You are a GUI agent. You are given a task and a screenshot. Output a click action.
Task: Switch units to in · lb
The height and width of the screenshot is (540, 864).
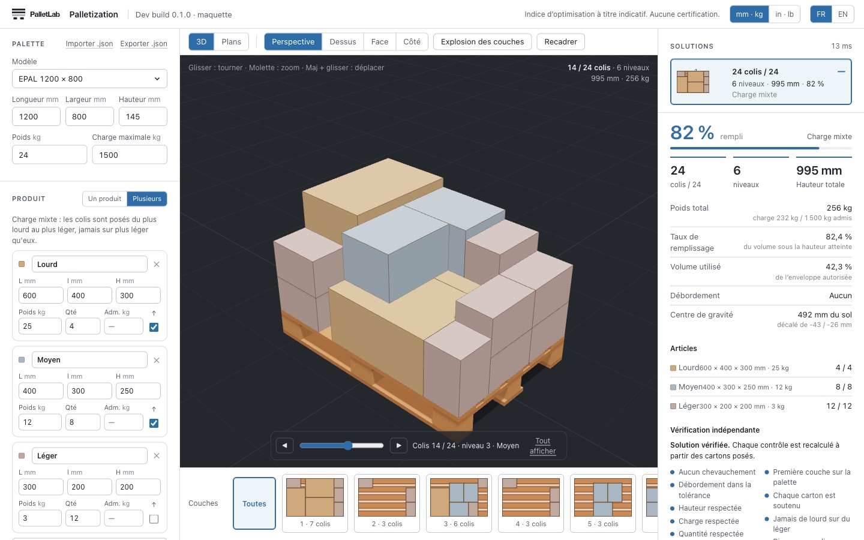click(x=784, y=14)
